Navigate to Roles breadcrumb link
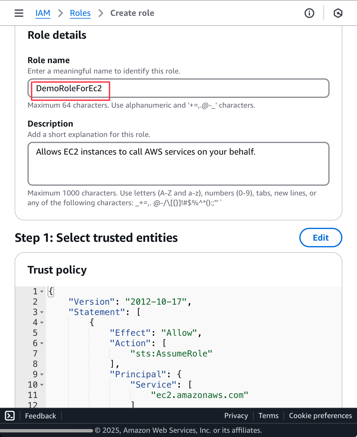The height and width of the screenshot is (437, 357). [x=80, y=13]
